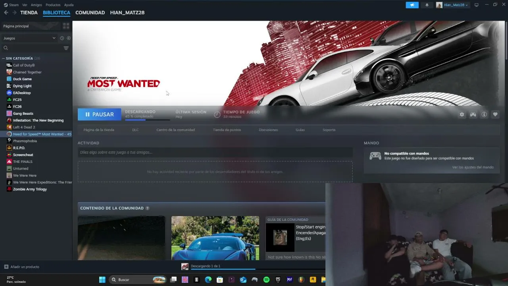The image size is (508, 286).
Task: Click the Phasmophobia game icon
Action: tap(9, 141)
